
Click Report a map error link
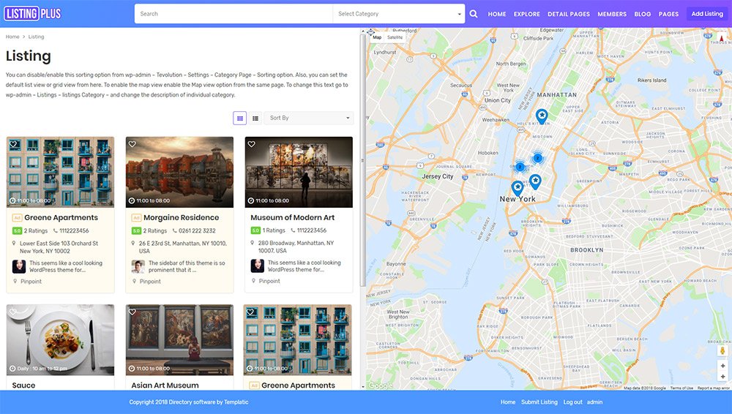tap(713, 388)
